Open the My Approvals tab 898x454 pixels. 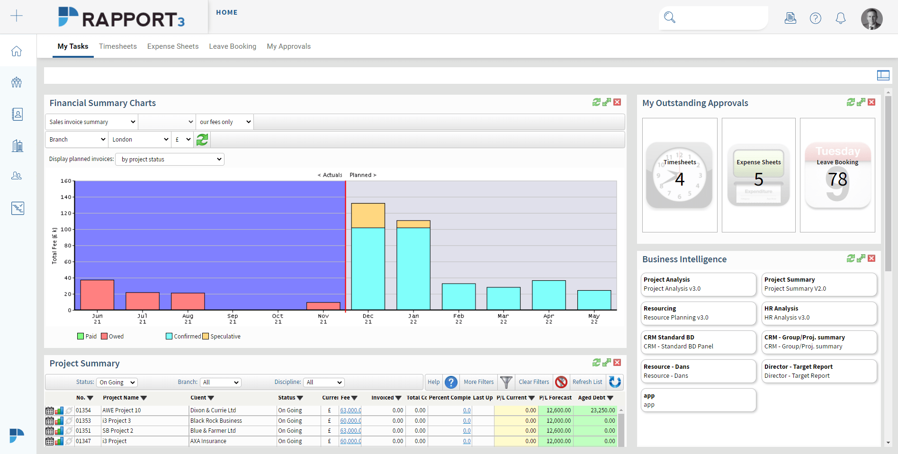289,46
